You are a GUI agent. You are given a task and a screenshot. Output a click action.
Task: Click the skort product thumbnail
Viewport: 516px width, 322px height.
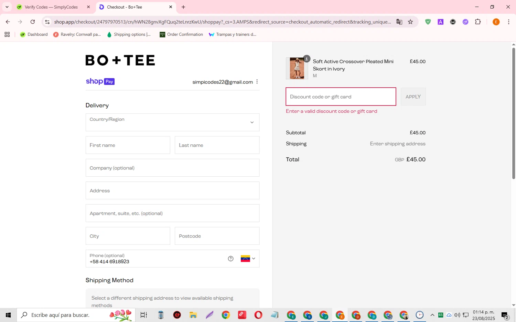297,68
